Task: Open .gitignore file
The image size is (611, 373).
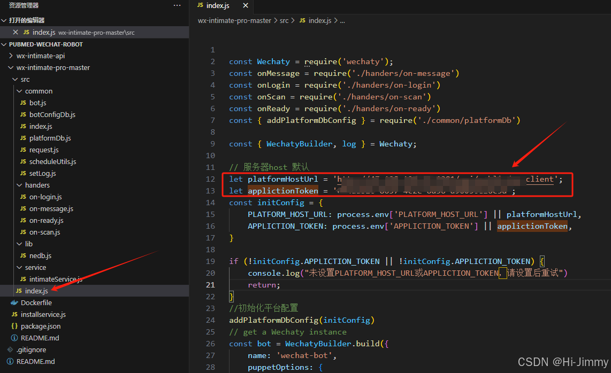Action: (x=31, y=349)
